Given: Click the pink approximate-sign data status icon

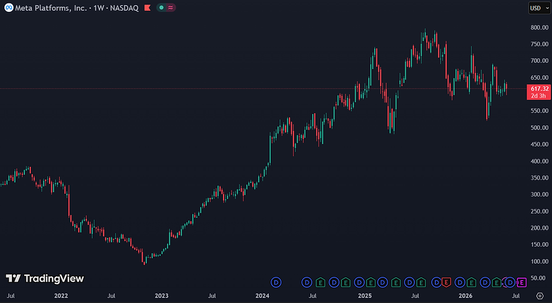Looking at the screenshot, I should 171,8.
